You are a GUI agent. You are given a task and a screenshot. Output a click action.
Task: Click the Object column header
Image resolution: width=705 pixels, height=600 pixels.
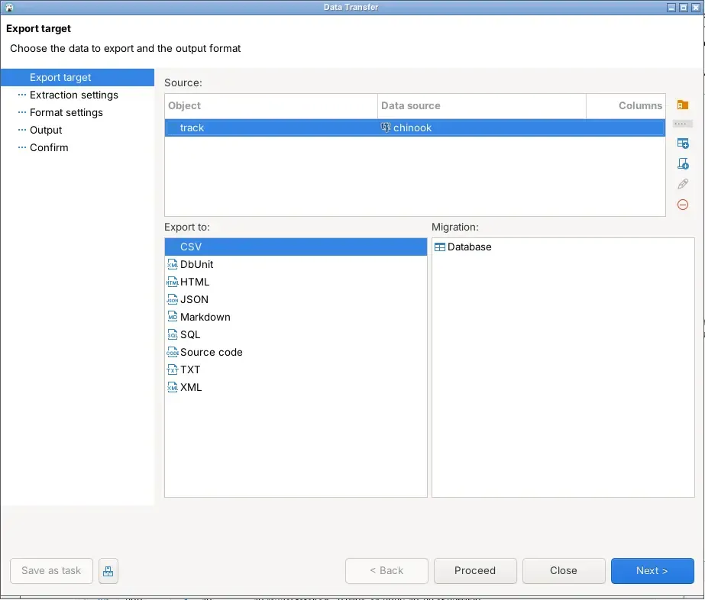pos(271,105)
